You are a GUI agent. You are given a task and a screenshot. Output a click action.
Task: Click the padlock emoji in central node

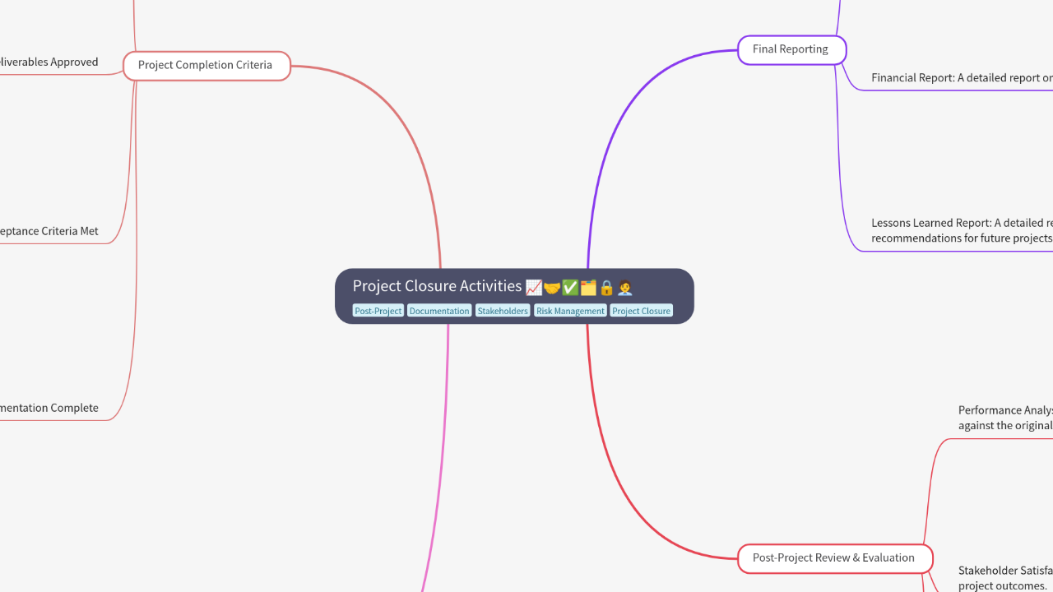pos(606,288)
